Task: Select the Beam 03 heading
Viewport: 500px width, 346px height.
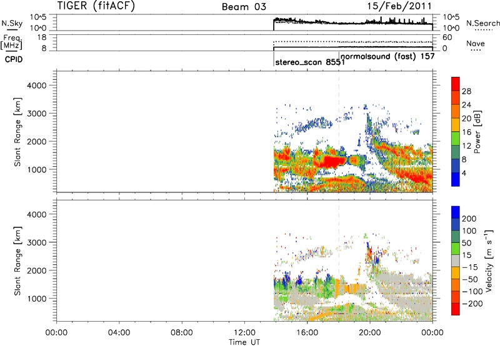Action: [x=244, y=7]
